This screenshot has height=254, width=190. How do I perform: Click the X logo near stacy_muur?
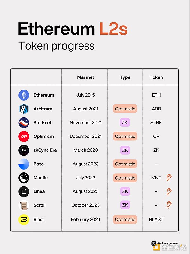(154, 244)
